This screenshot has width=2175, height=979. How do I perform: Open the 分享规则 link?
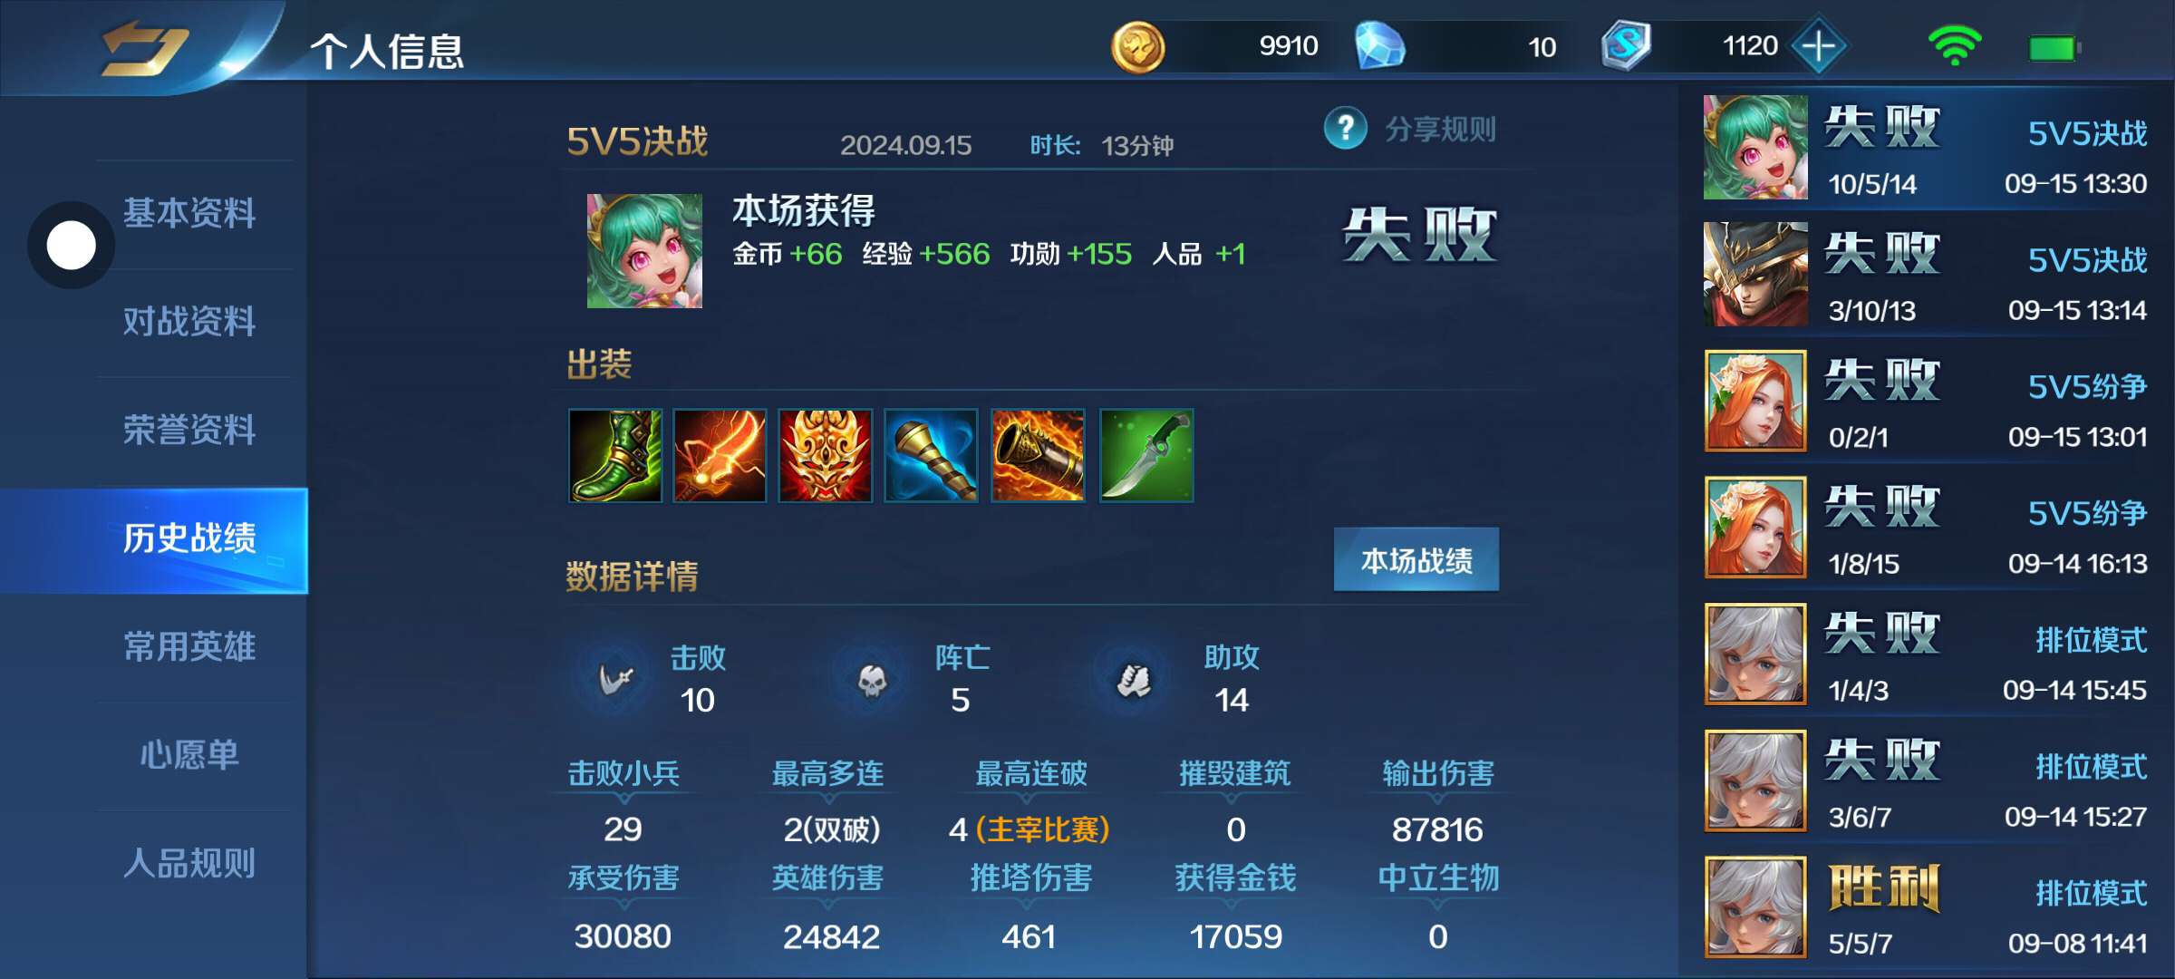[1440, 130]
